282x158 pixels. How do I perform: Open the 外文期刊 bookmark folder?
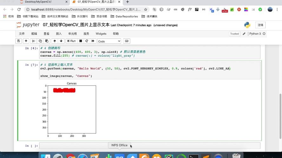tap(80, 16)
